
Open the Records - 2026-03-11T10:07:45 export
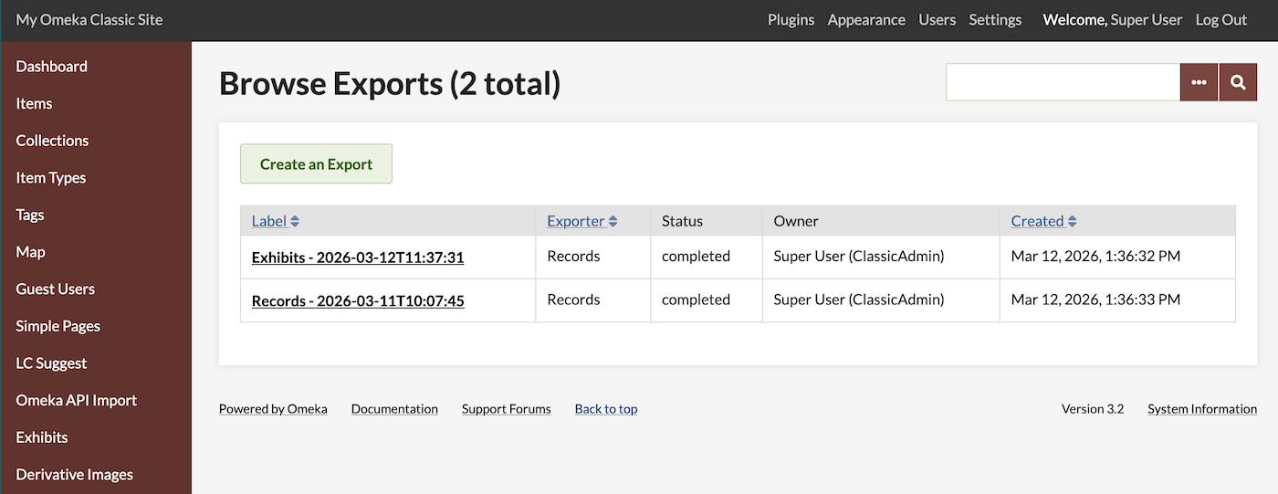click(358, 300)
